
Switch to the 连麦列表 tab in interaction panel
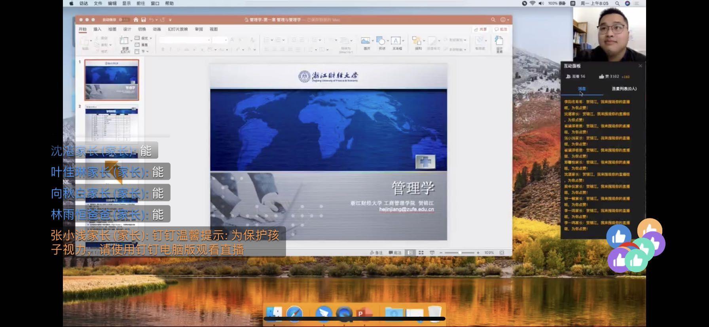click(x=624, y=89)
